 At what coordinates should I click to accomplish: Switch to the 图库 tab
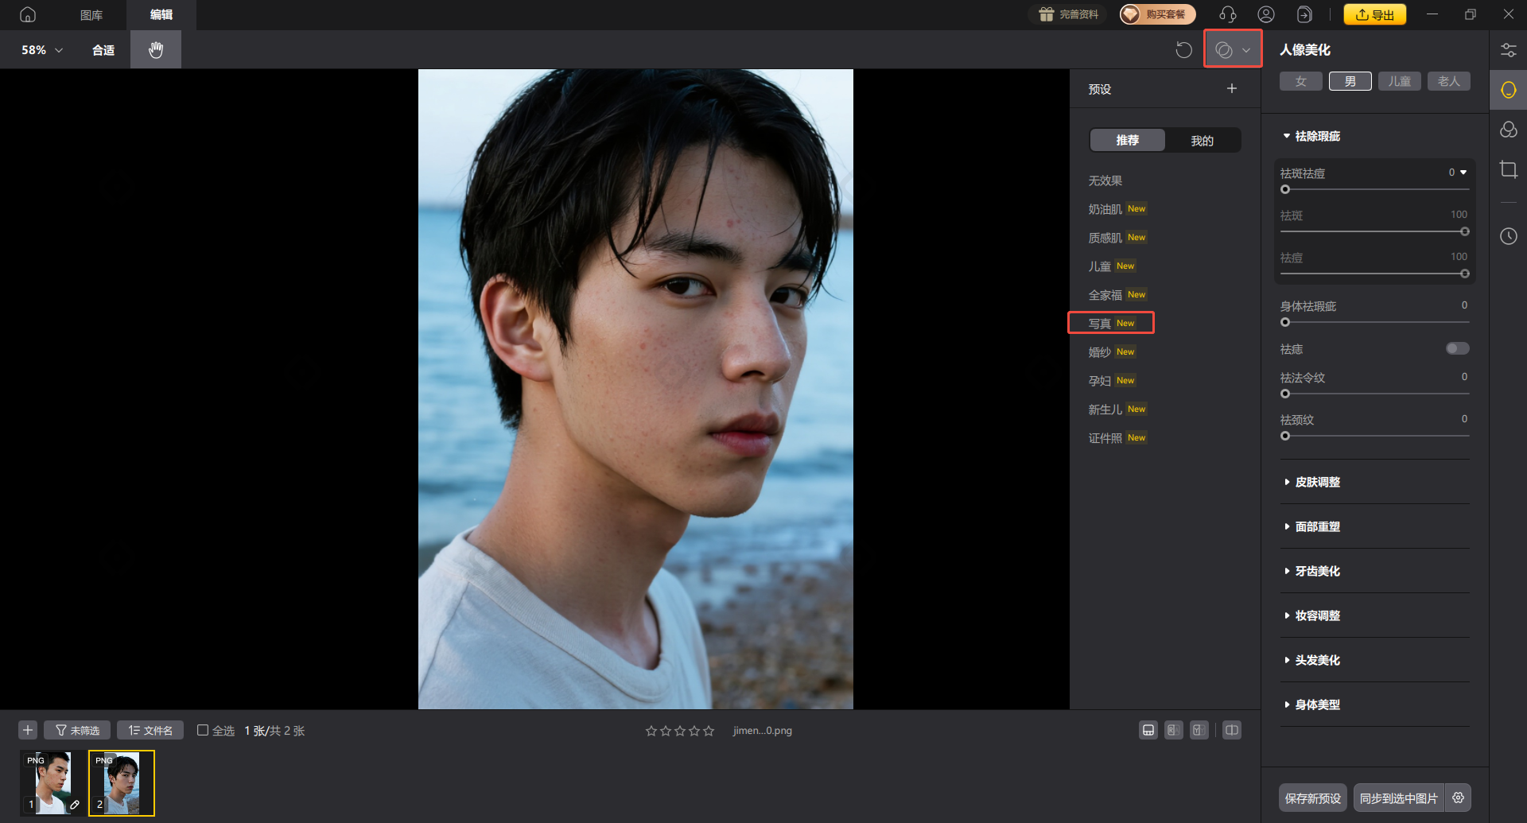[91, 15]
